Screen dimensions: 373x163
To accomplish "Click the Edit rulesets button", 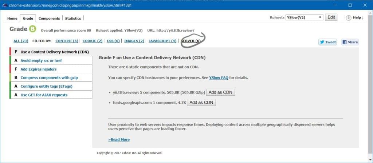I will [x=331, y=17].
